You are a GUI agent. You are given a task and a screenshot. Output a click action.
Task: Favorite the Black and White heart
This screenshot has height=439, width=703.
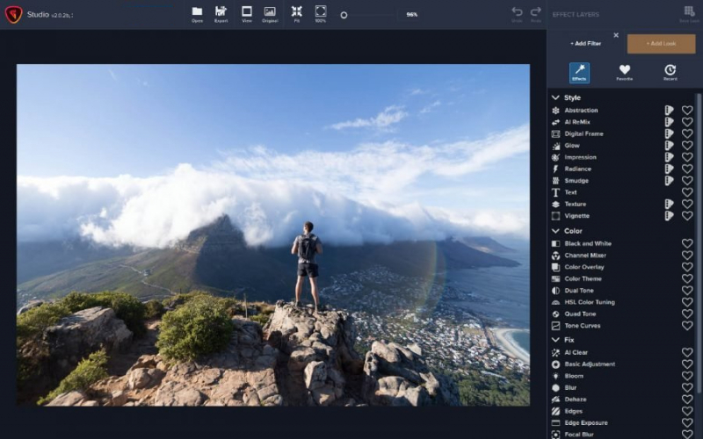(687, 244)
